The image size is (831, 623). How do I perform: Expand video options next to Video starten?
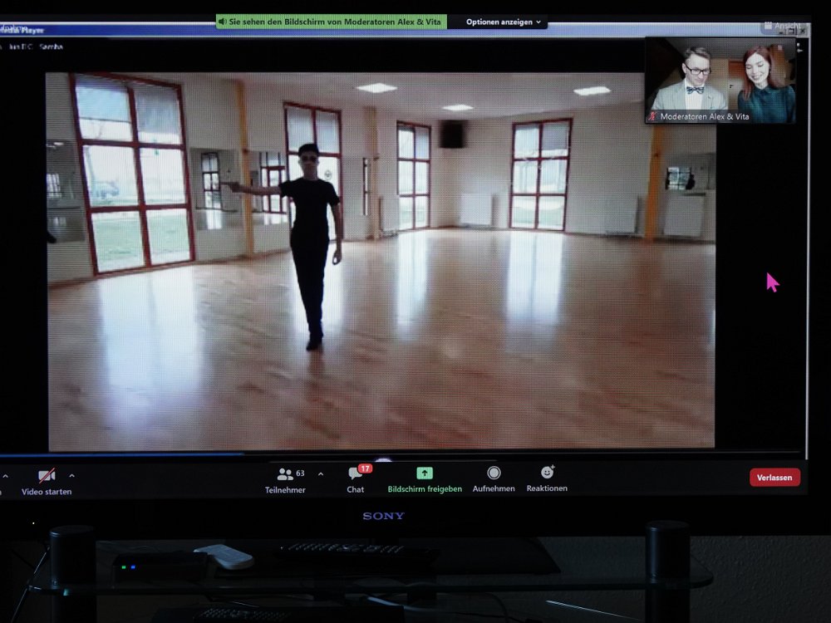coord(71,476)
